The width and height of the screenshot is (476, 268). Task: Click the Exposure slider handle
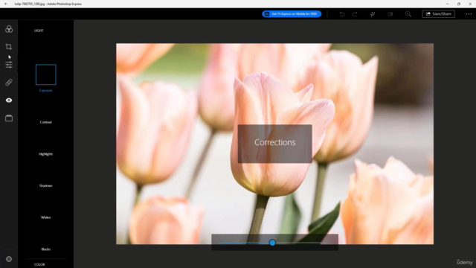click(272, 243)
